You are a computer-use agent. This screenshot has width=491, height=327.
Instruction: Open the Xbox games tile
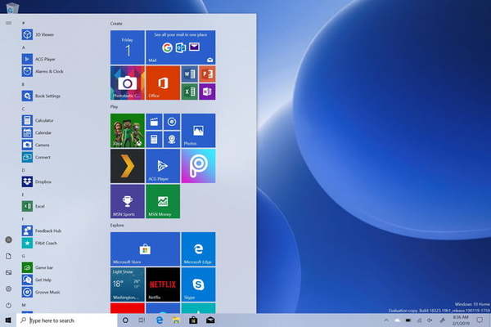tap(128, 131)
